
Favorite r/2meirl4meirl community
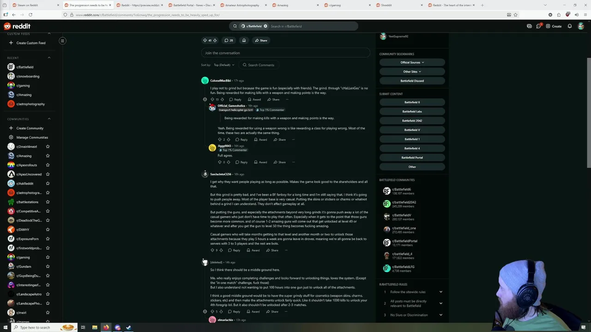pyautogui.click(x=48, y=147)
